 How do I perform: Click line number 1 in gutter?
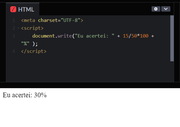point(14,20)
